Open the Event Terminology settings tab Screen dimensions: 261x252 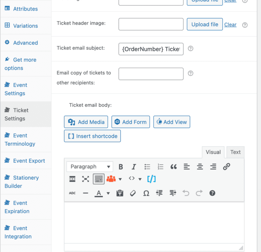(20, 140)
